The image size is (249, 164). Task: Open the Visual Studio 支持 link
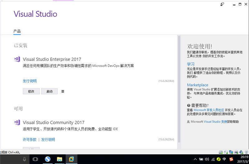(x=215, y=122)
